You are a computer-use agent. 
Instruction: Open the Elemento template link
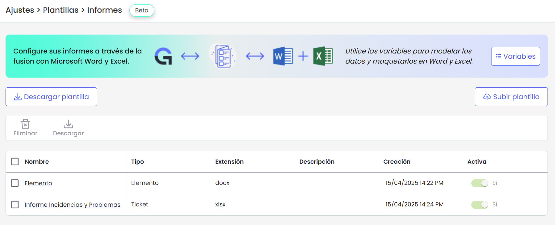[38, 183]
